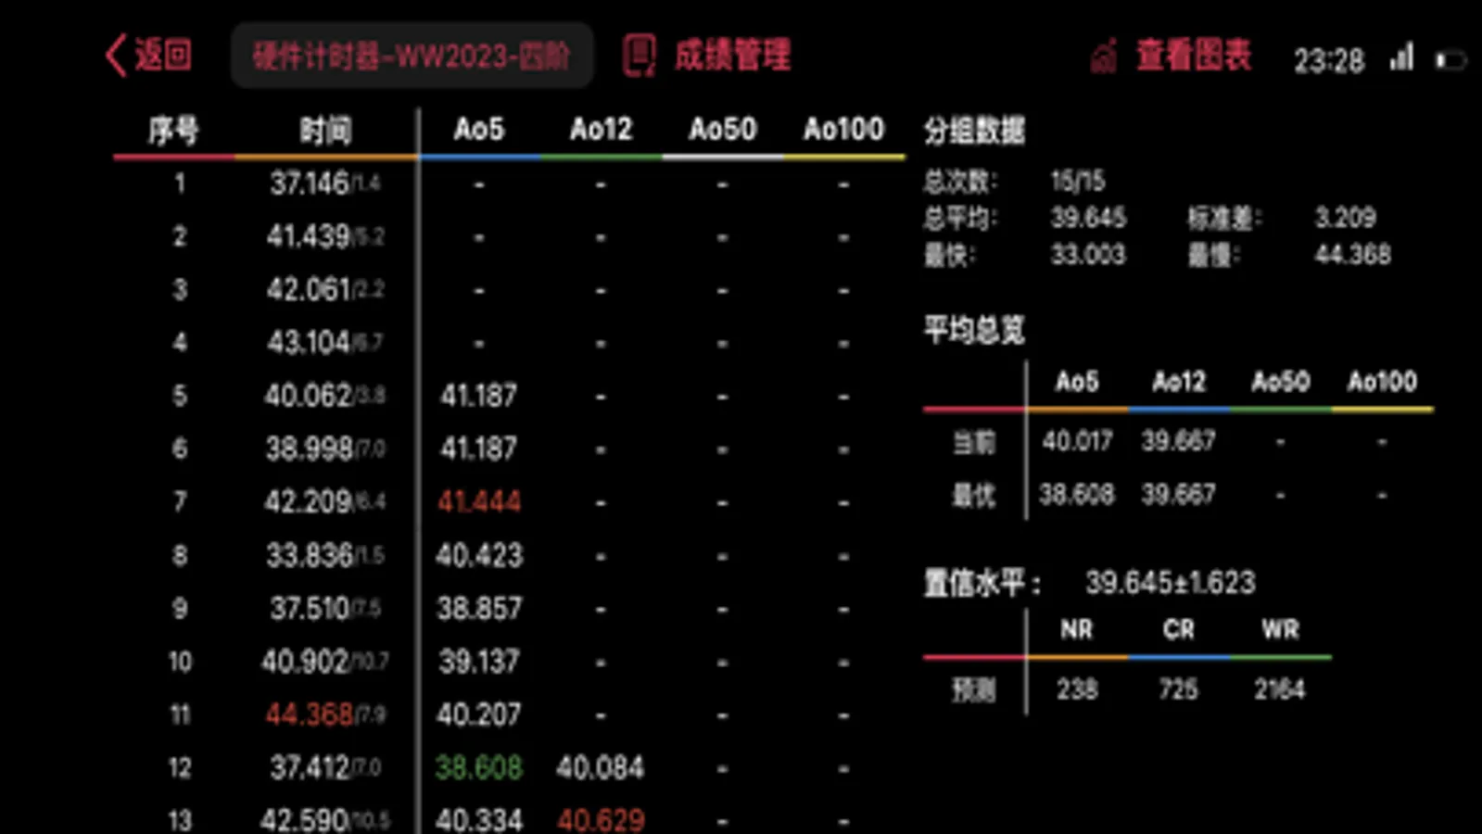Screen dimensions: 1482x834
Task: Select the 序号 column header
Action: click(x=173, y=130)
